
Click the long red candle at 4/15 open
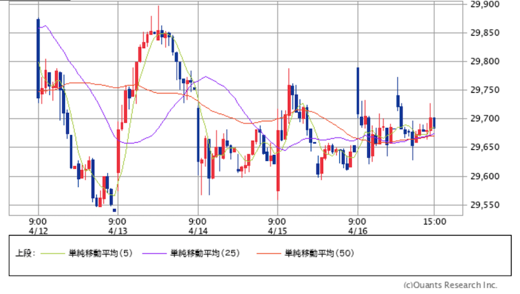click(x=278, y=160)
